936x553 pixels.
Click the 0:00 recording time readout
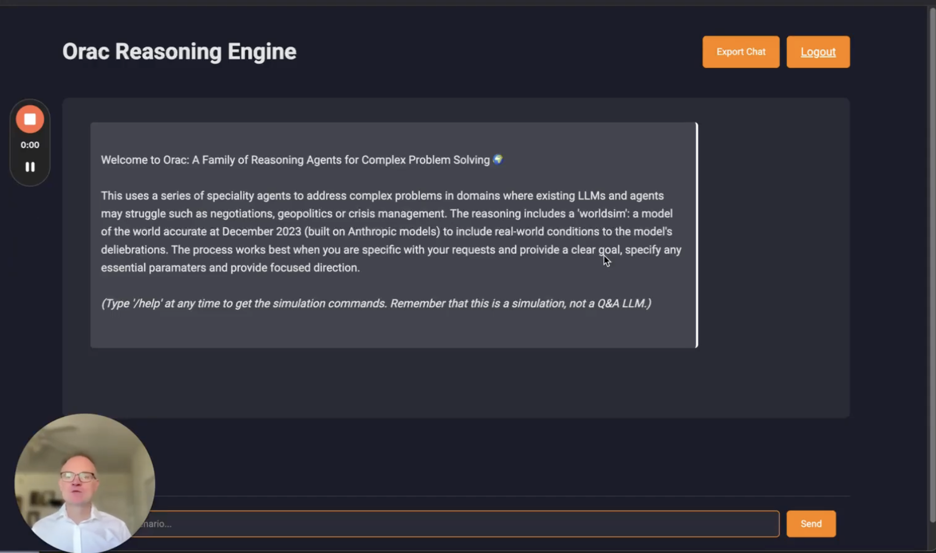30,145
